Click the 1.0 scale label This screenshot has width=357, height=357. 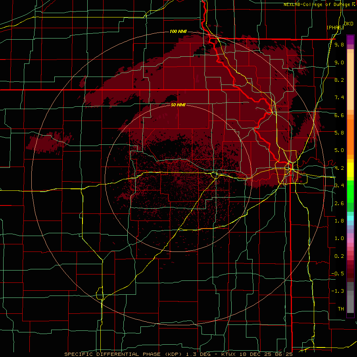[339, 238]
